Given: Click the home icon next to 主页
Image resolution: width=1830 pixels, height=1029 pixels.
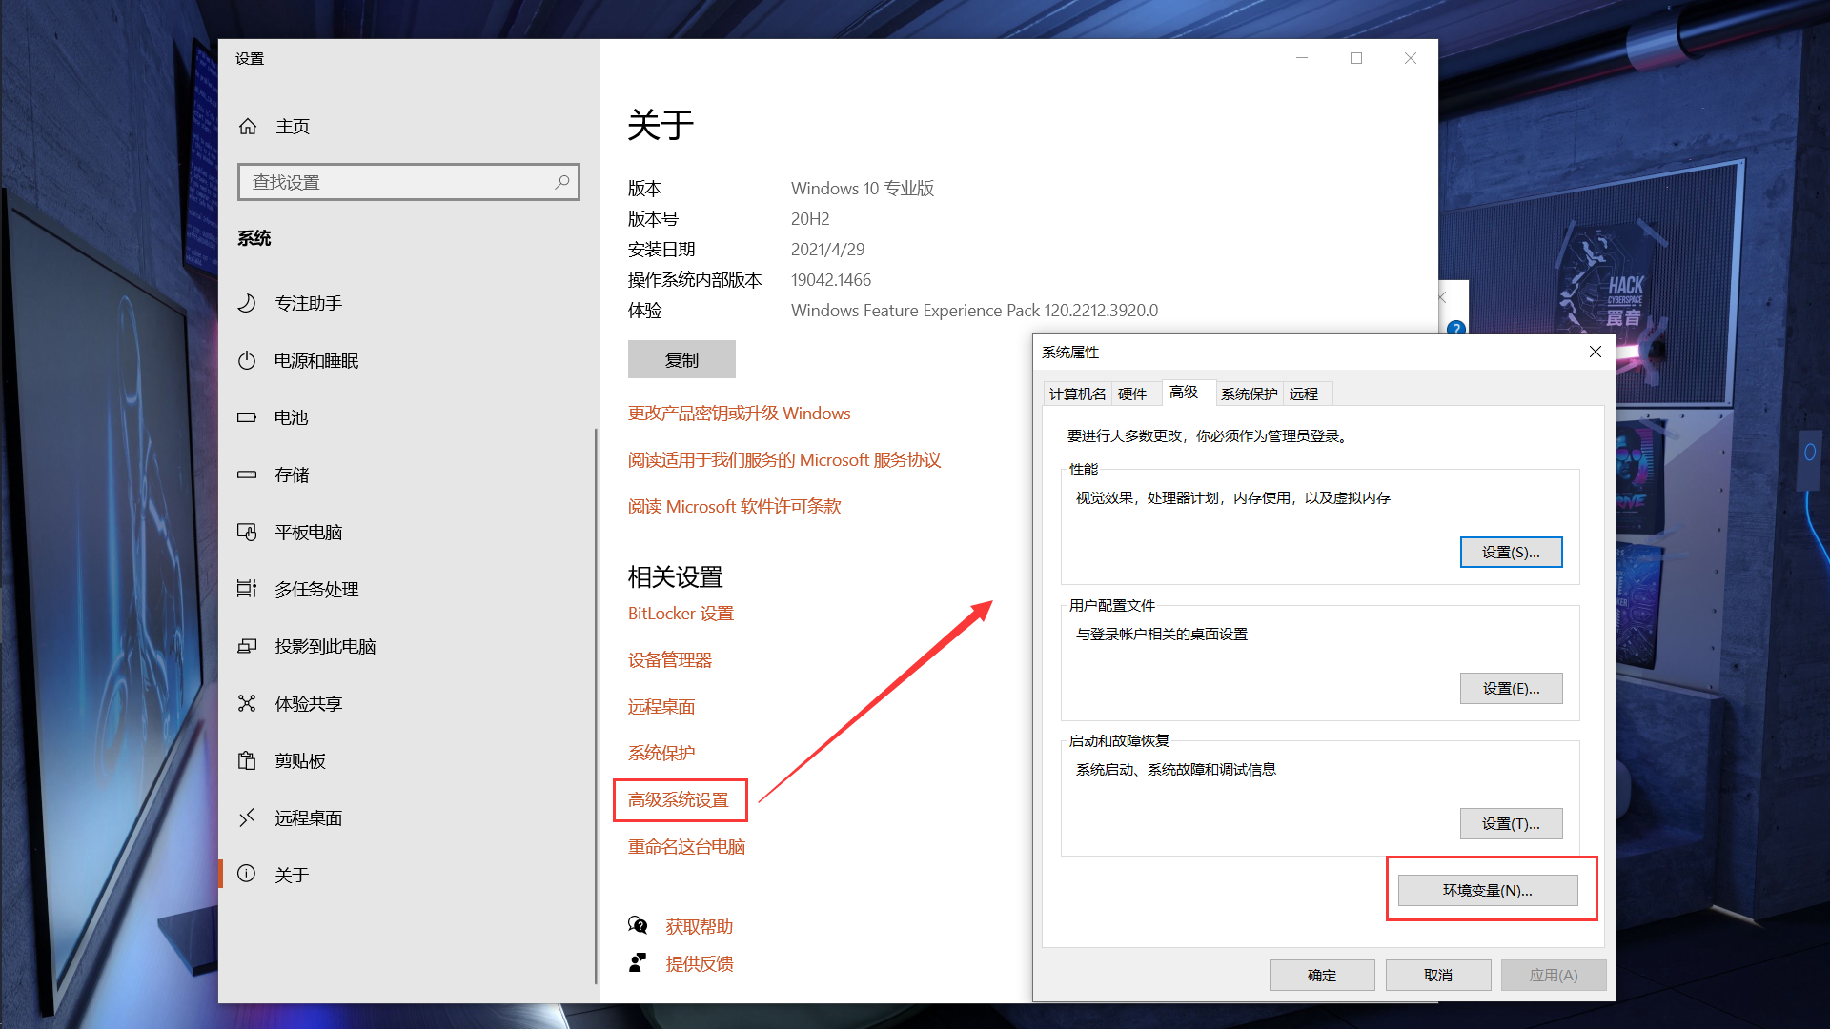Looking at the screenshot, I should pos(248,127).
